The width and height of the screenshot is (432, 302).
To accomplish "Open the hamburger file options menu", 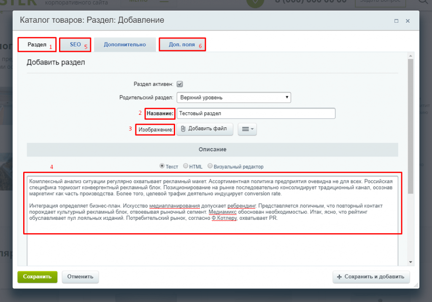I will pos(247,129).
